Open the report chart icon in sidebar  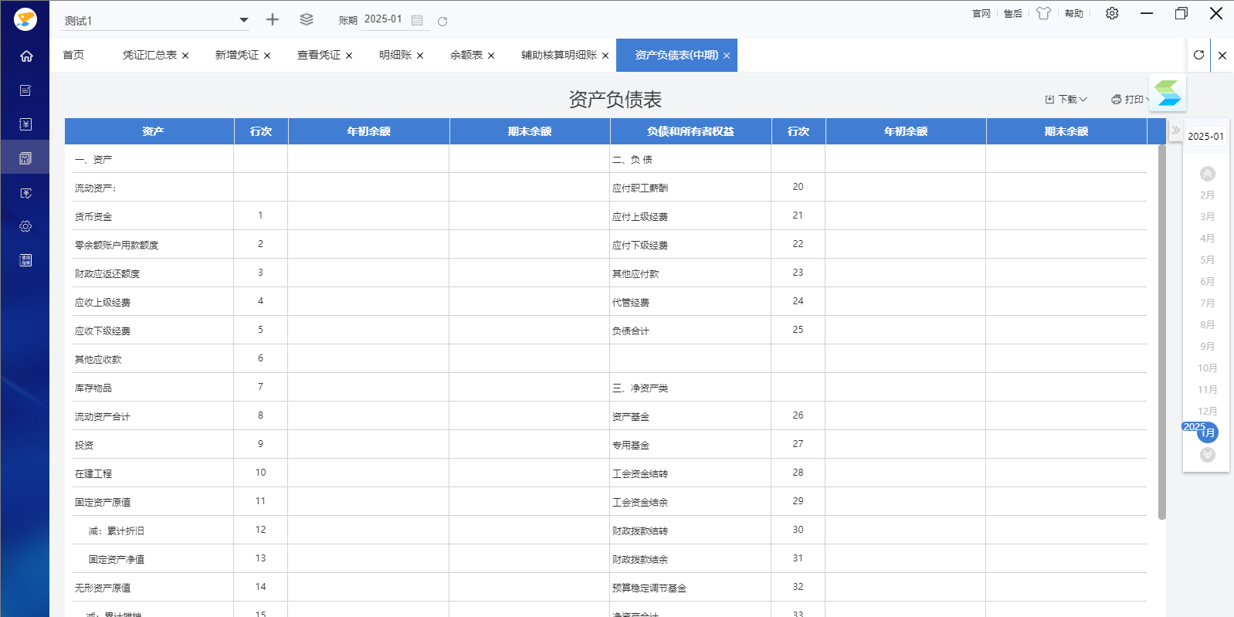point(25,158)
